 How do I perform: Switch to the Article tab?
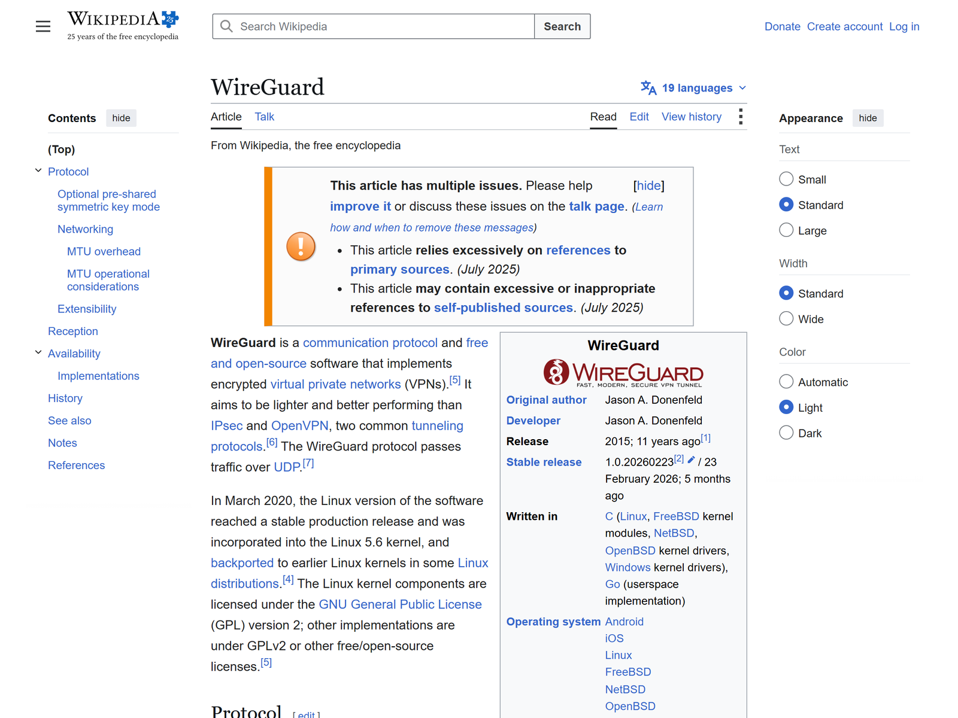point(226,117)
